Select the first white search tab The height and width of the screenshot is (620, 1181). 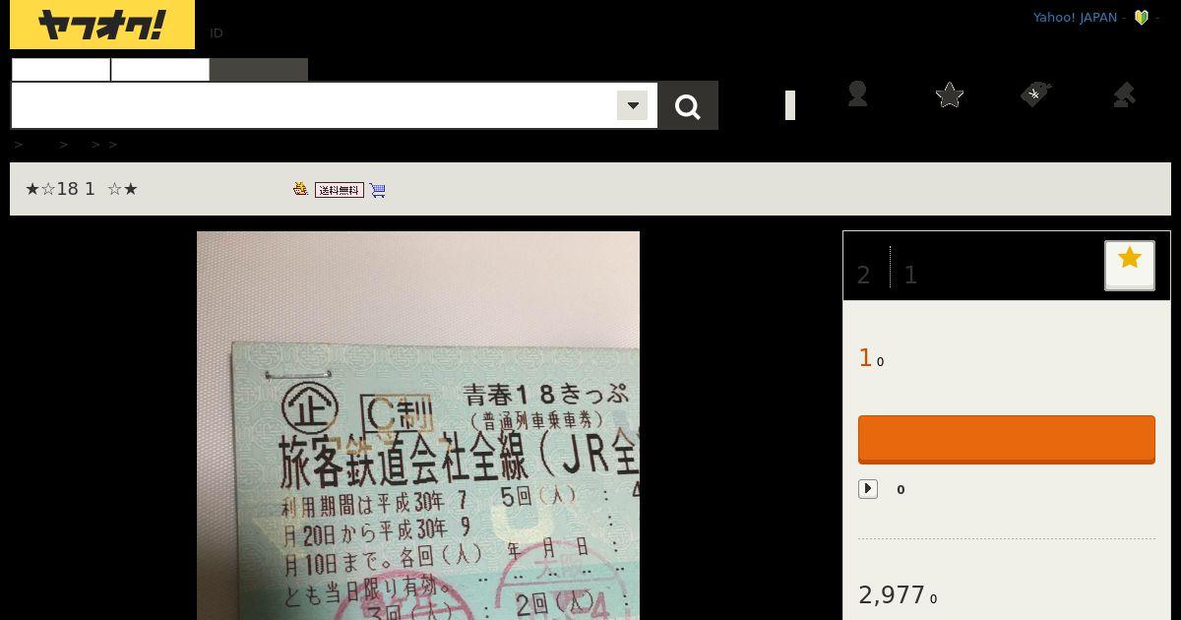[61, 70]
